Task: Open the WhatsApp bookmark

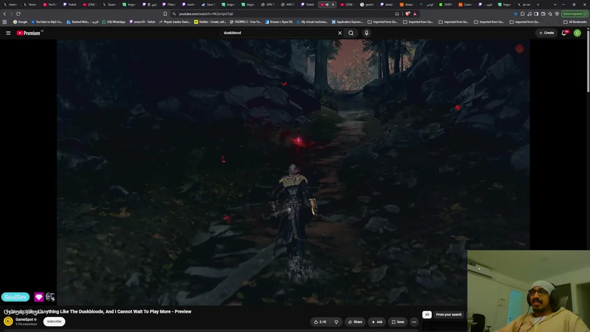Action: (x=113, y=22)
